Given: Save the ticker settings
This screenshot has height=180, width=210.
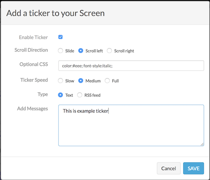Looking at the screenshot, I should (x=194, y=168).
